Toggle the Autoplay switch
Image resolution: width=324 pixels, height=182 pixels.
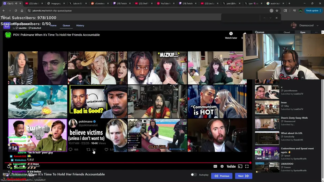click(x=194, y=175)
